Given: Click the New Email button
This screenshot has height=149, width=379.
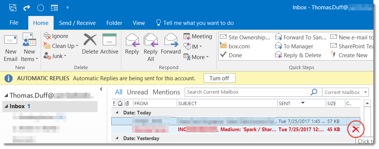Looking at the screenshot, I should [11, 48].
